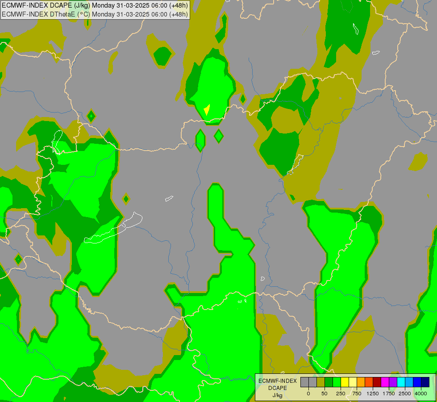This screenshot has width=437, height=402.
Task: Choose the orange-red legend swatch
Action: pos(369,382)
